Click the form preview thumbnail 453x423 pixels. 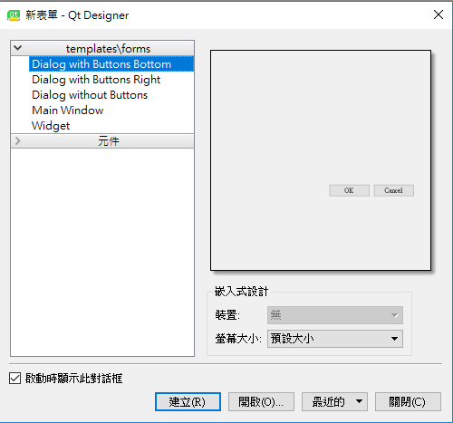pos(321,160)
